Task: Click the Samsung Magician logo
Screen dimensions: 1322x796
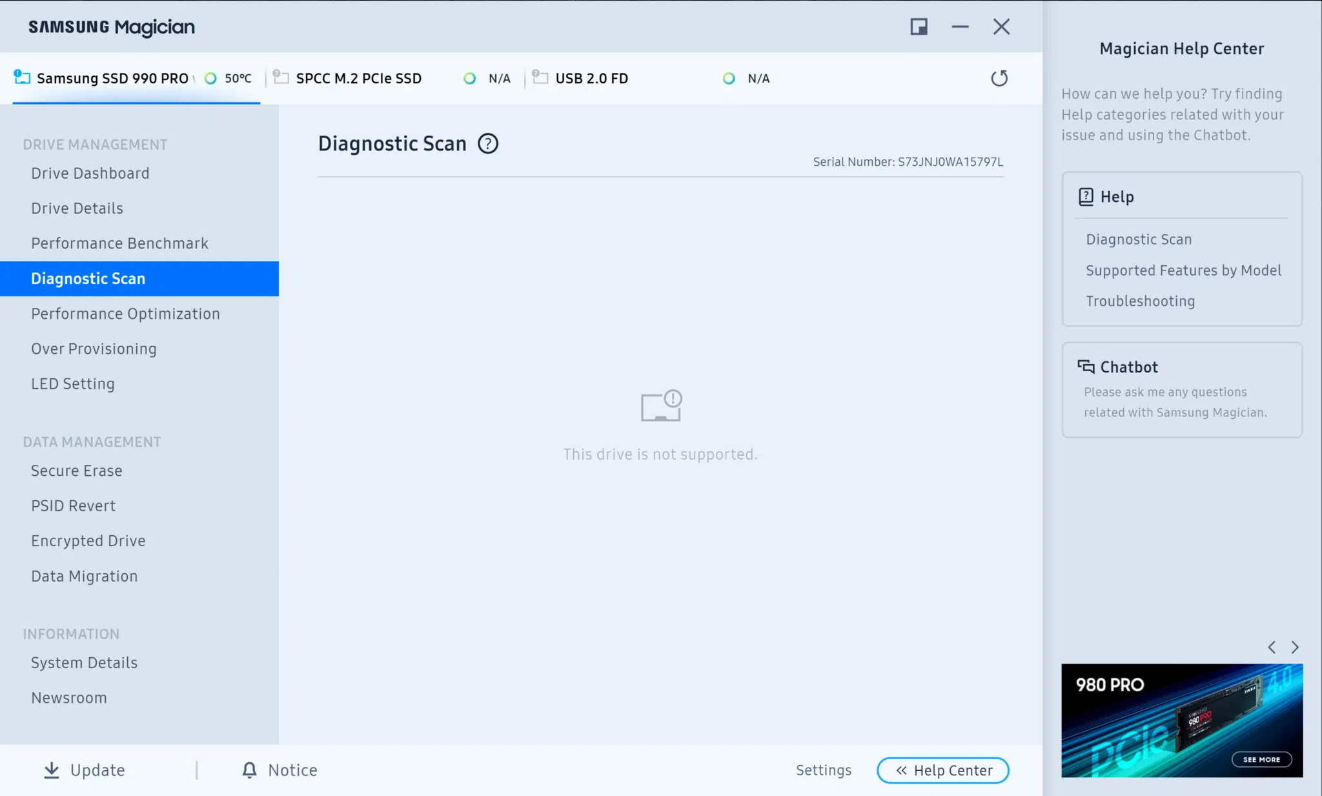Action: [x=112, y=27]
